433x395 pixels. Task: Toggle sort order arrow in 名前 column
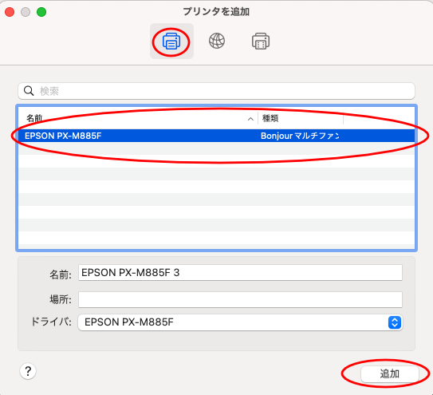[x=250, y=119]
